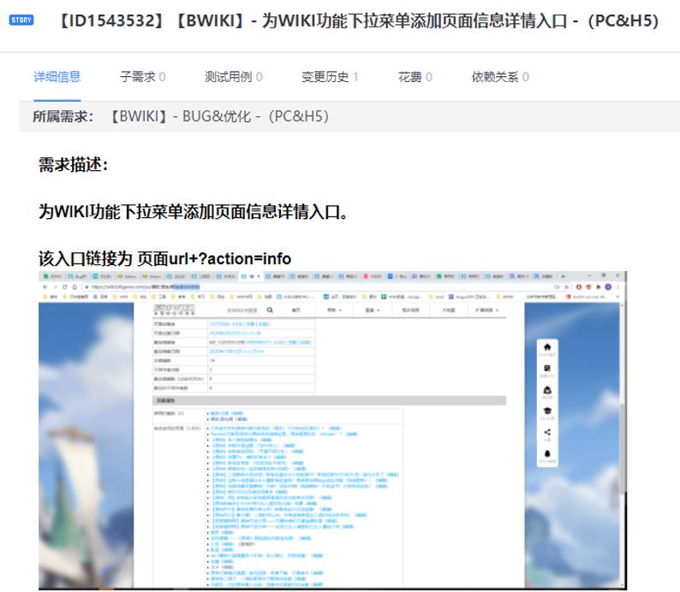The height and width of the screenshot is (592, 680).
Task: Expand the 图鉴 dropdown in wiki navigation
Action: [x=371, y=310]
